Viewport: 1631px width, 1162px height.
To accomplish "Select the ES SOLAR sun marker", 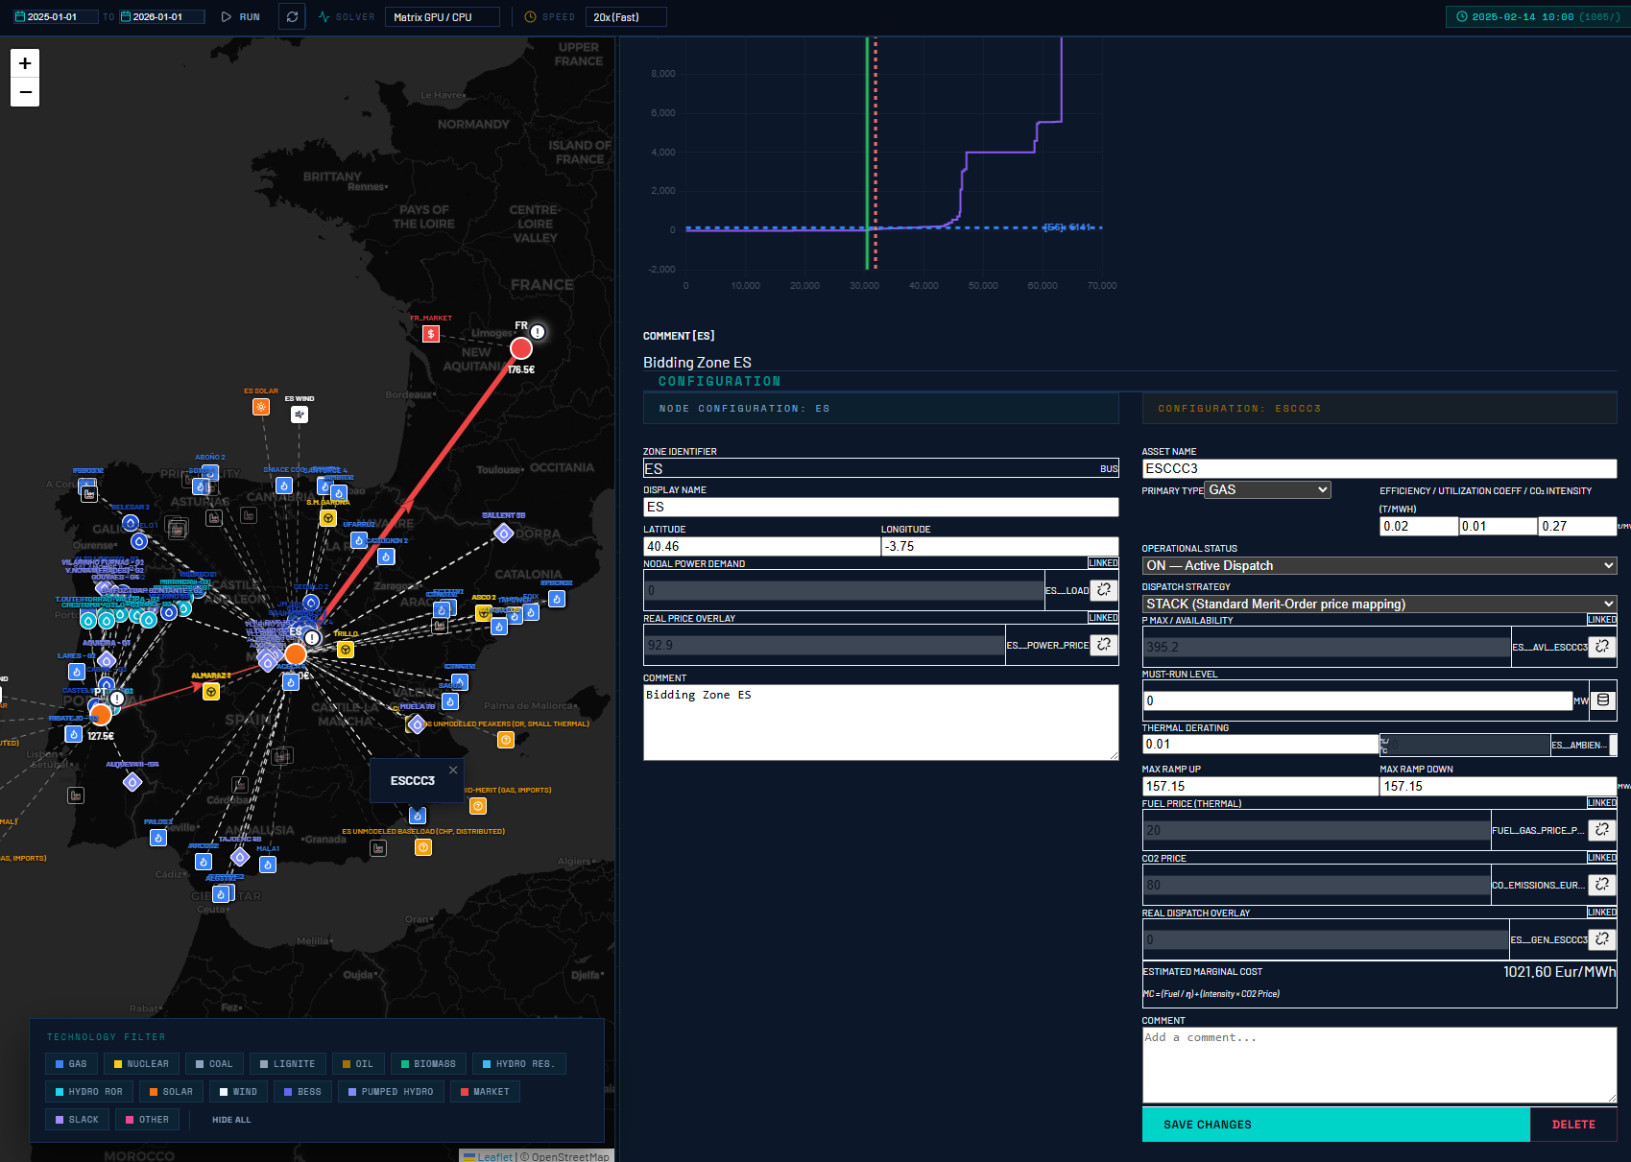I will (261, 407).
